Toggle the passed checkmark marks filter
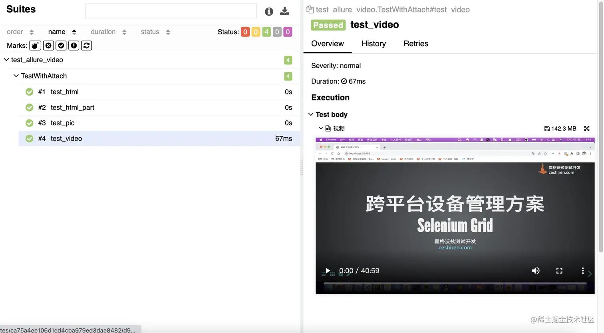The height and width of the screenshot is (333, 604). click(61, 45)
